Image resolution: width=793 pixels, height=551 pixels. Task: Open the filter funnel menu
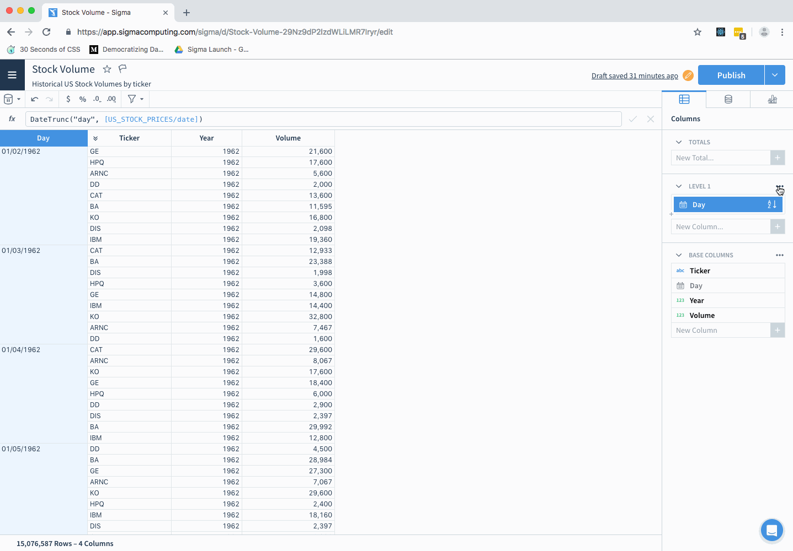click(135, 99)
